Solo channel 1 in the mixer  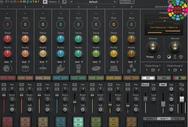[4, 89]
